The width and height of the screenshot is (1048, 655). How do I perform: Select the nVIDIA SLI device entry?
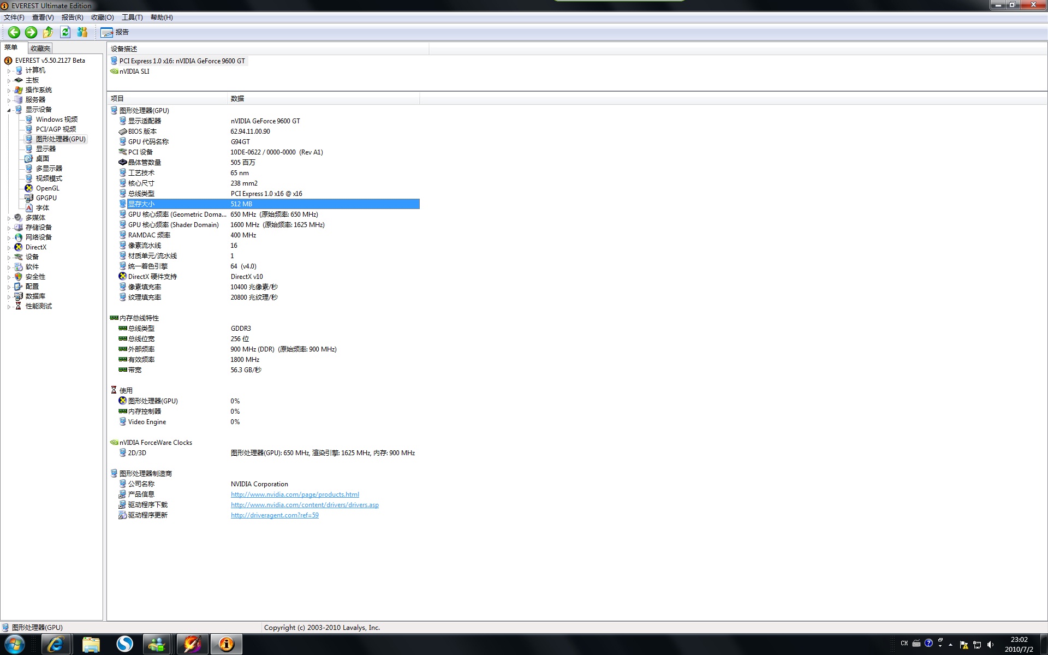(134, 72)
